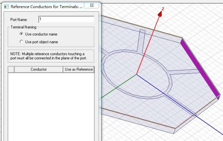223x141 pixels.
Task: Click the coordinate origin point in the model
Action: [x=136, y=75]
